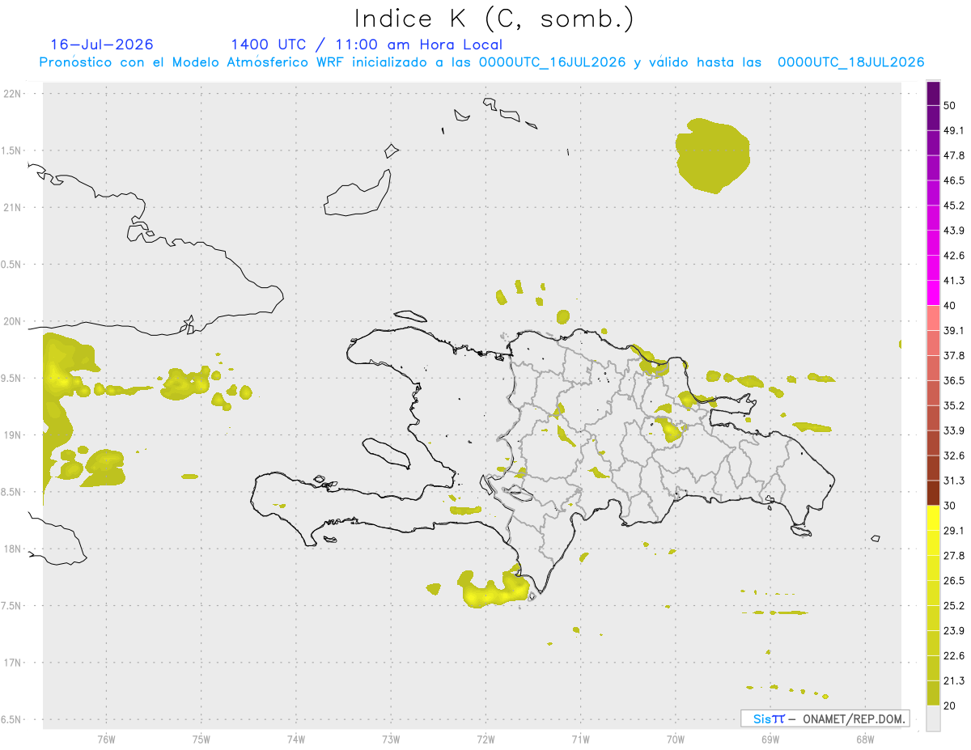Image resolution: width=971 pixels, height=750 pixels.
Task: Click the '40' color scale value
Action: pyautogui.click(x=950, y=306)
